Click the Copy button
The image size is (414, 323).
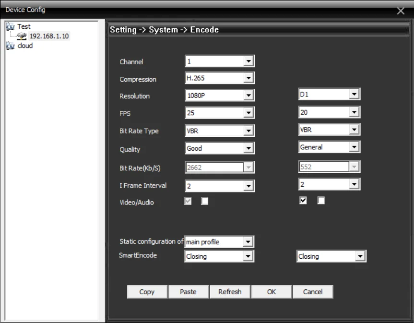pos(147,292)
